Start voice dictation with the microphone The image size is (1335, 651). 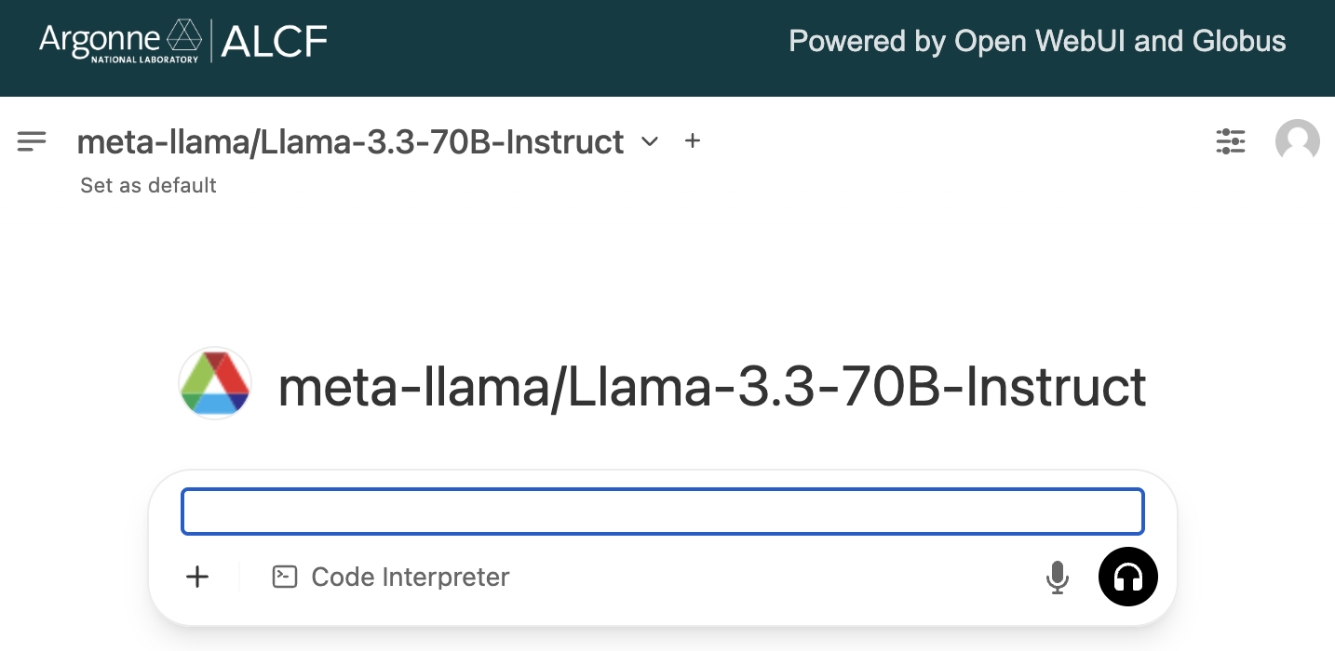pyautogui.click(x=1057, y=578)
